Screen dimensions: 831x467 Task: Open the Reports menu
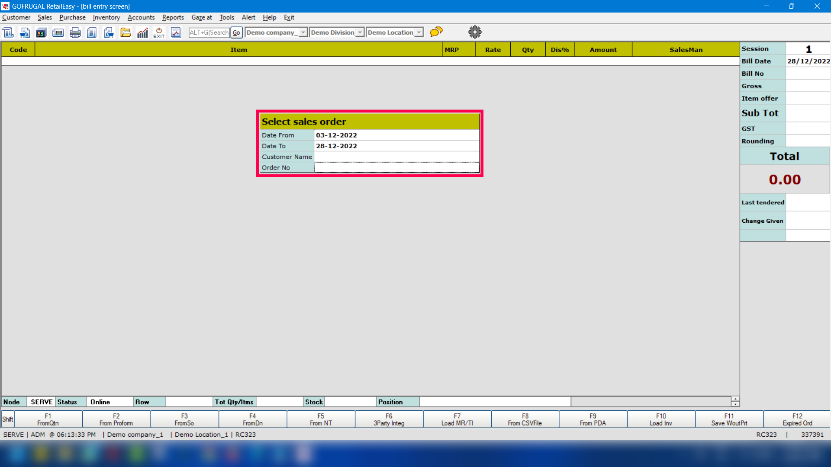(x=173, y=17)
